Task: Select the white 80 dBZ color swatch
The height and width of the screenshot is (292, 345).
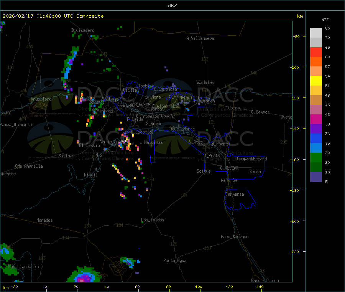Action: [316, 33]
